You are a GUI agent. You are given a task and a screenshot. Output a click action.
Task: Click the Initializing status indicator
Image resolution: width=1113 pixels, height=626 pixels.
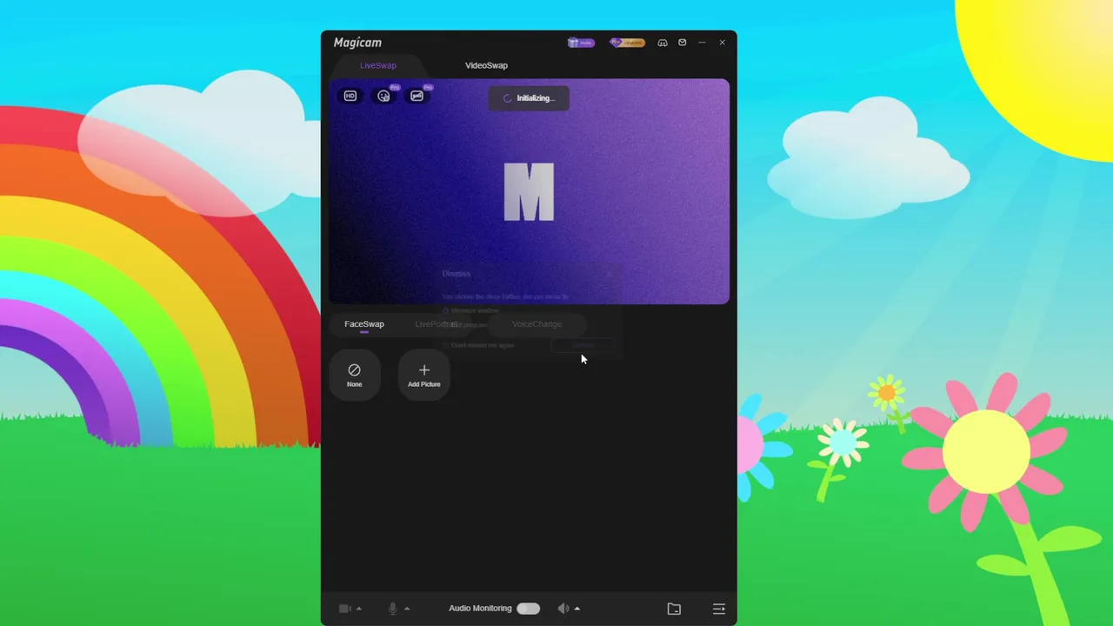529,98
